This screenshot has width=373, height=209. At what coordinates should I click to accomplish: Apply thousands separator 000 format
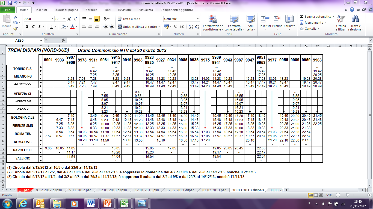[x=182, y=27]
